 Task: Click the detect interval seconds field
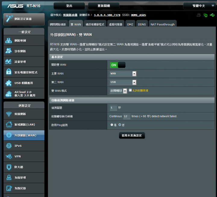coord(113,108)
